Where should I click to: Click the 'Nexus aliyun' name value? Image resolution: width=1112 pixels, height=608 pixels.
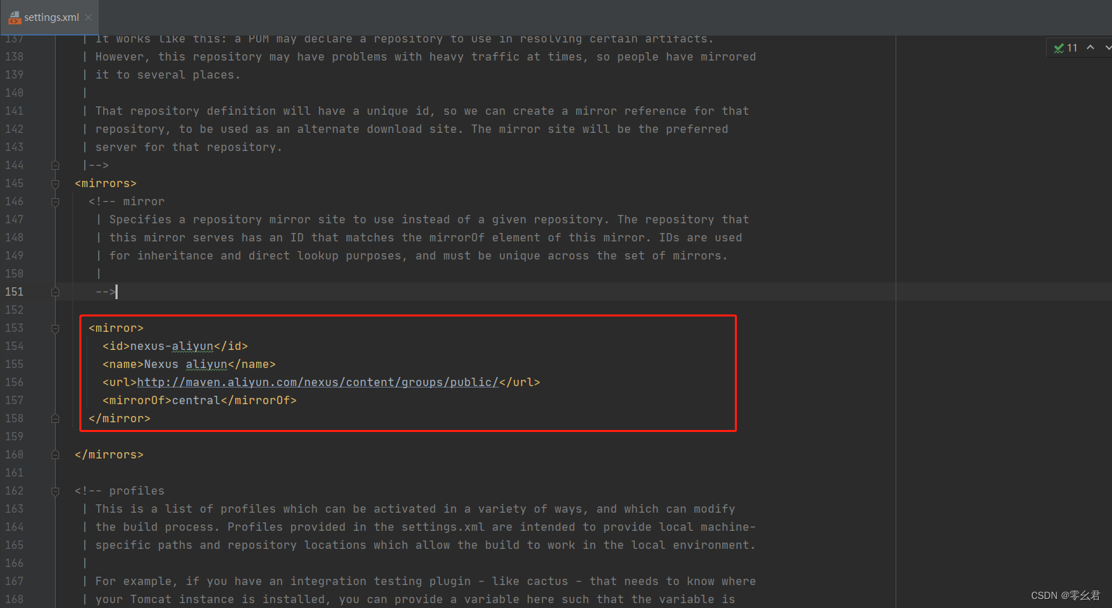[186, 365]
